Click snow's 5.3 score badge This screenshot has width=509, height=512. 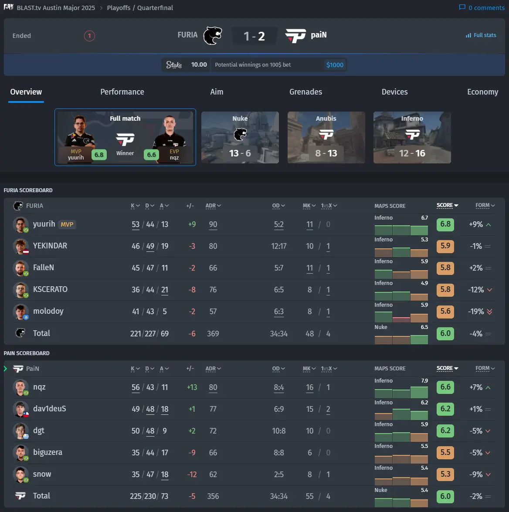coord(445,474)
